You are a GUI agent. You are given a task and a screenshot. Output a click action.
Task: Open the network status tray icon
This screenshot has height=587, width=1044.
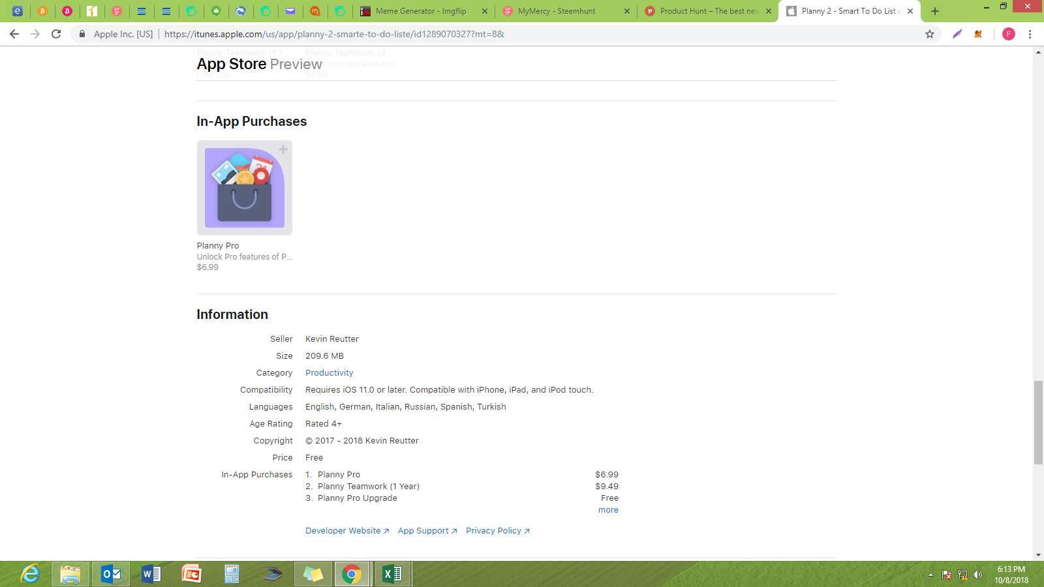[x=962, y=575]
